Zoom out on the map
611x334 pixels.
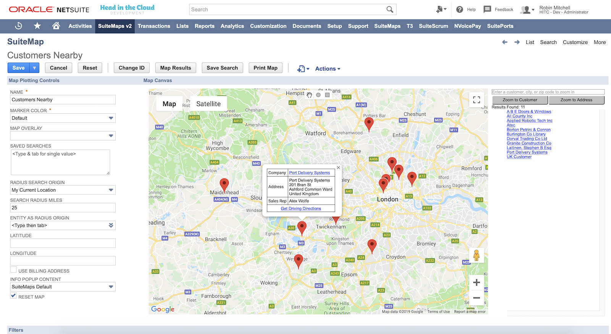477,298
